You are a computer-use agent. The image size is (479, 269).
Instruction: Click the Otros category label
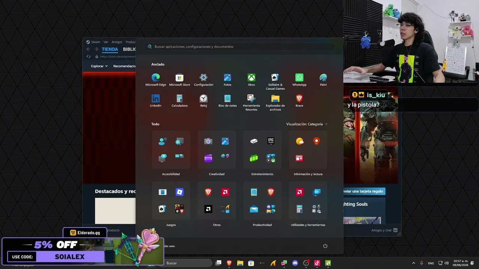click(217, 225)
